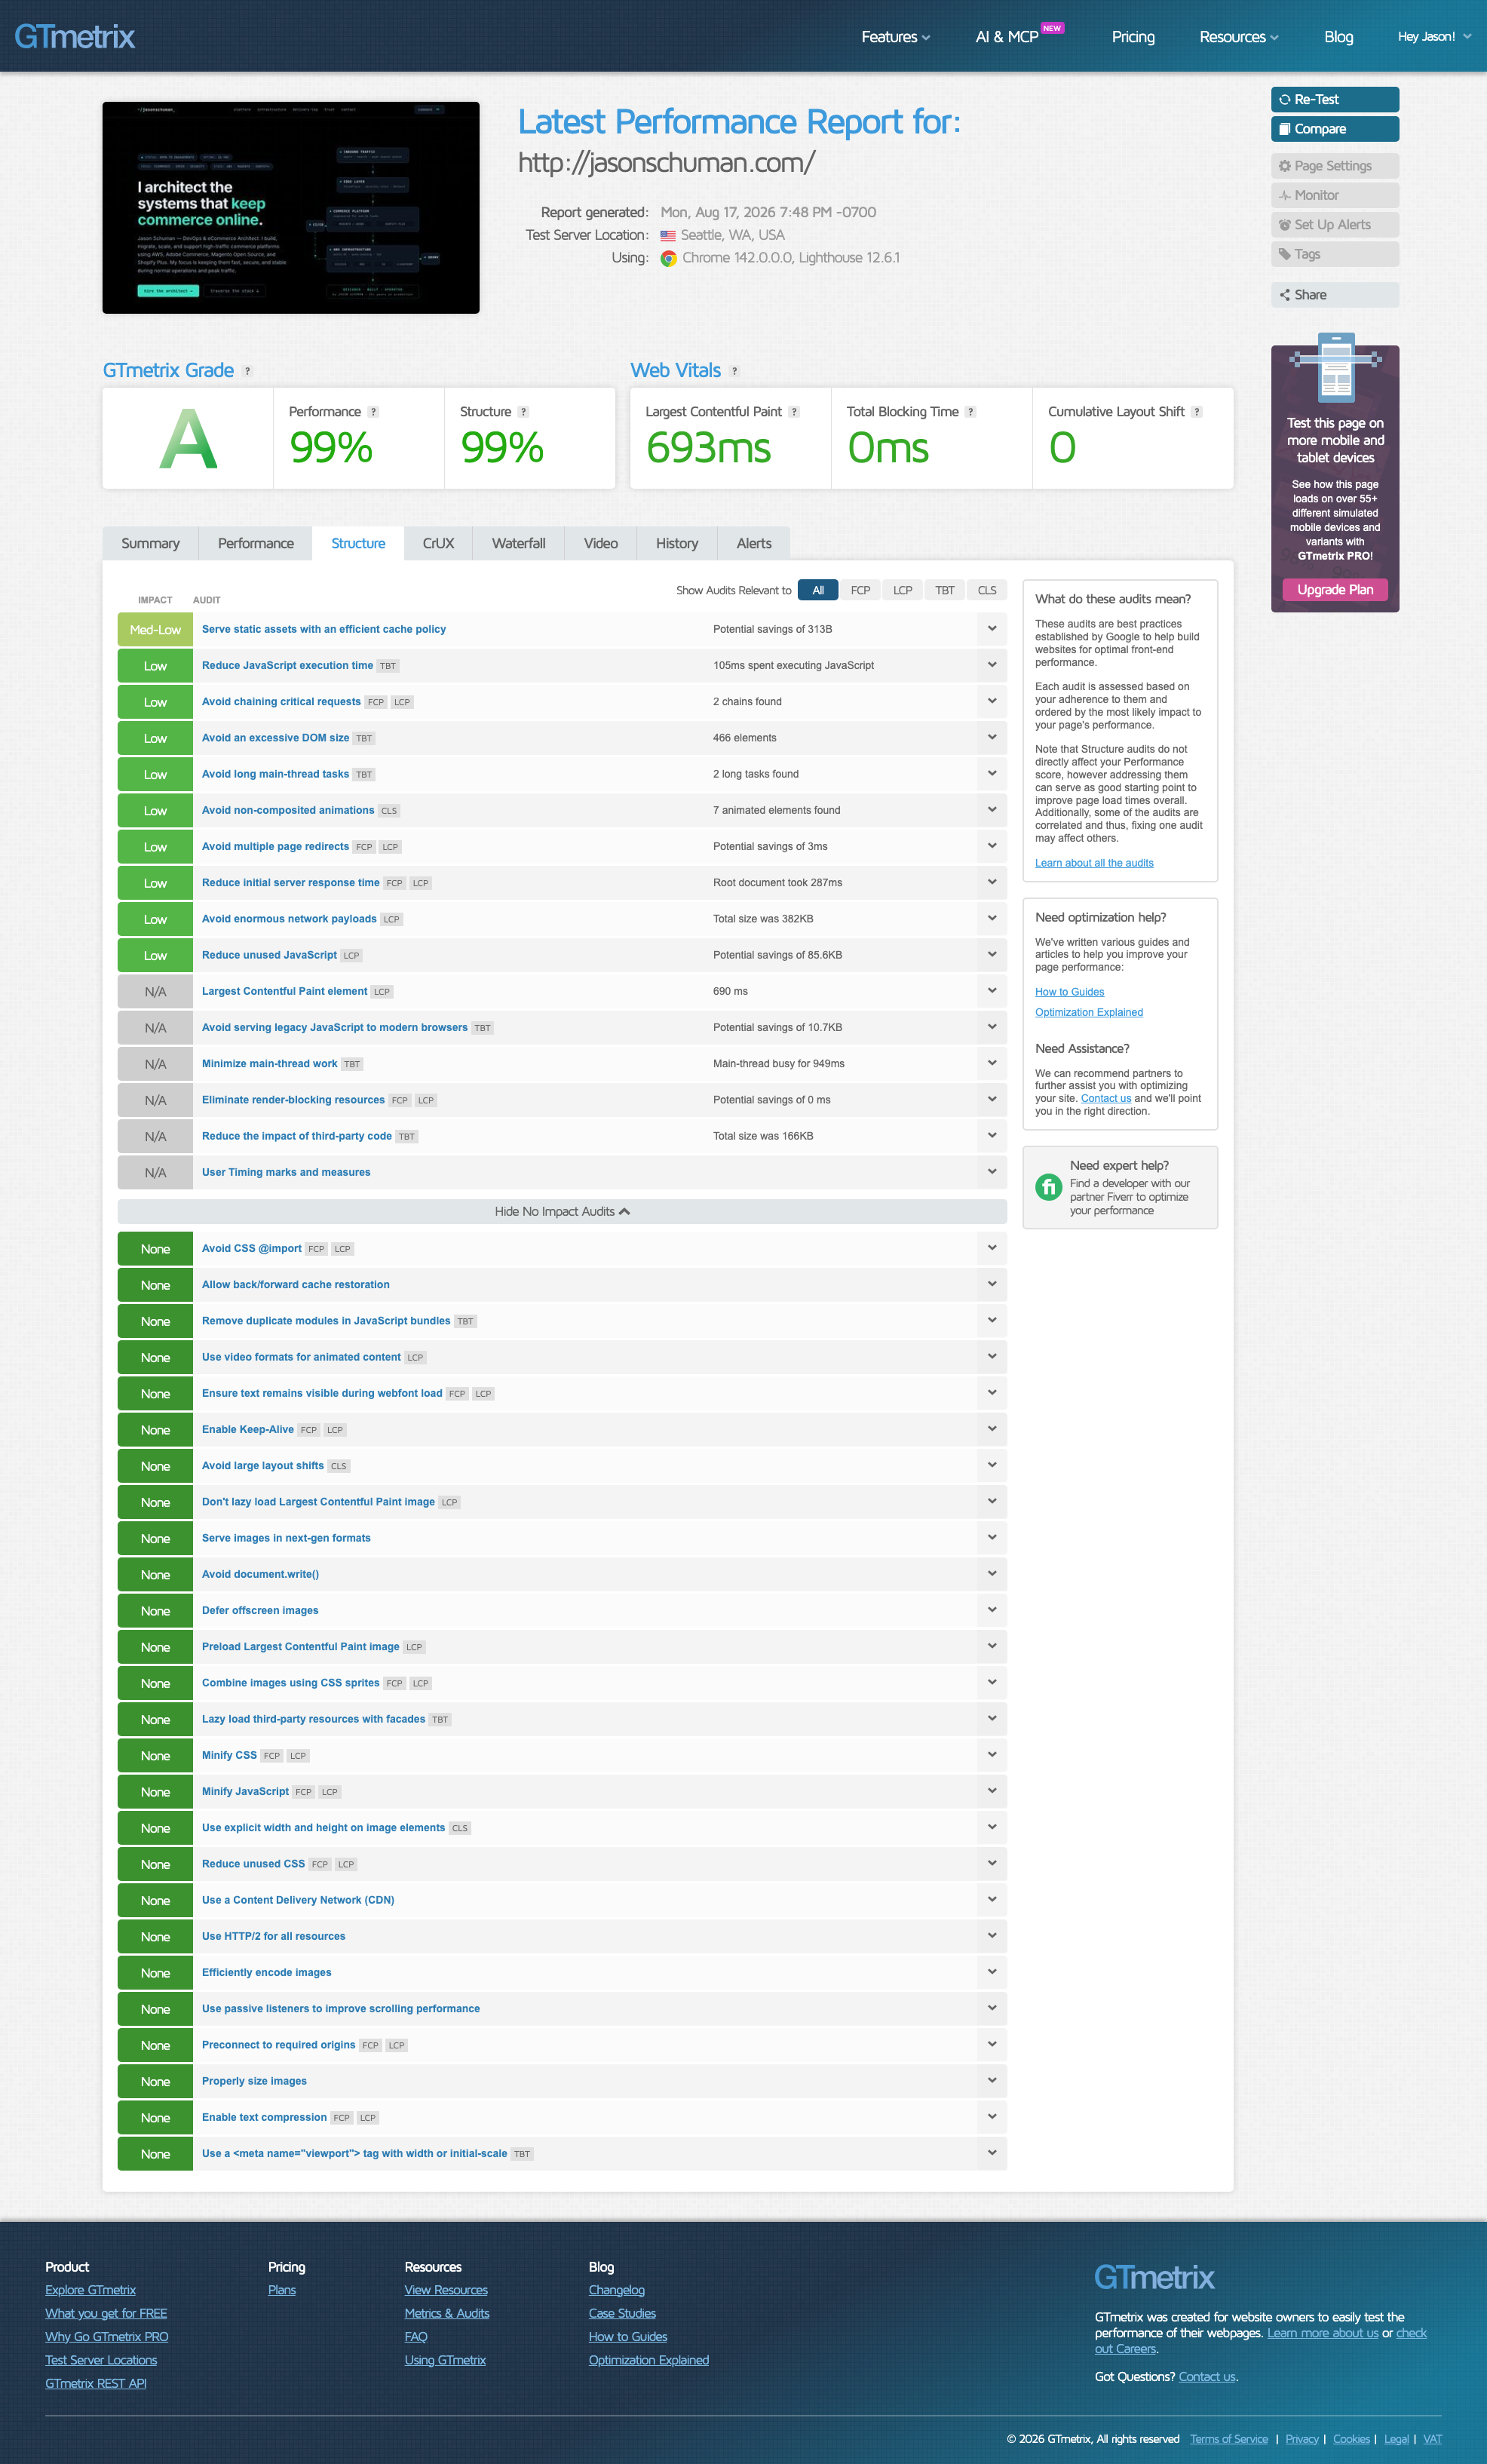Screen dimensions: 1487x2464
Task: Click the Compare button
Action: pos(1335,129)
